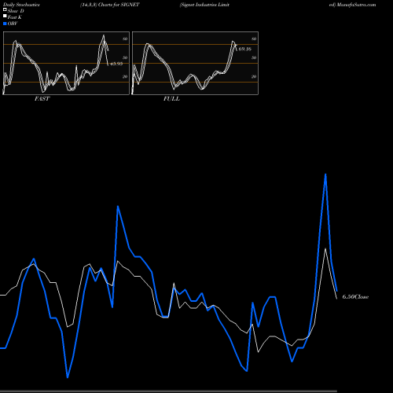Click the '6.50Close' price label
This screenshot has height=393, width=393.
click(x=355, y=297)
